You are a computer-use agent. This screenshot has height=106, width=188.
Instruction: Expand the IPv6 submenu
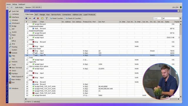tap(22, 44)
